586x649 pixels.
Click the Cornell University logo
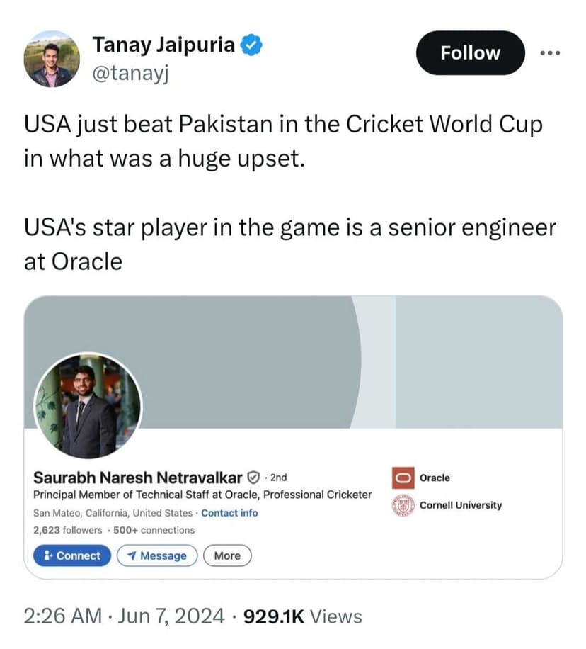(402, 506)
